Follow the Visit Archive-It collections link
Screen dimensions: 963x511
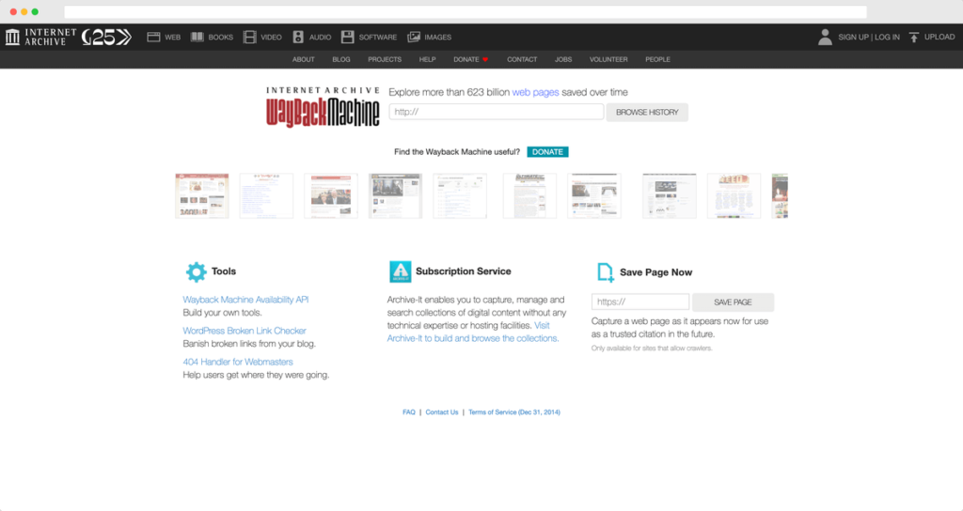coord(473,333)
